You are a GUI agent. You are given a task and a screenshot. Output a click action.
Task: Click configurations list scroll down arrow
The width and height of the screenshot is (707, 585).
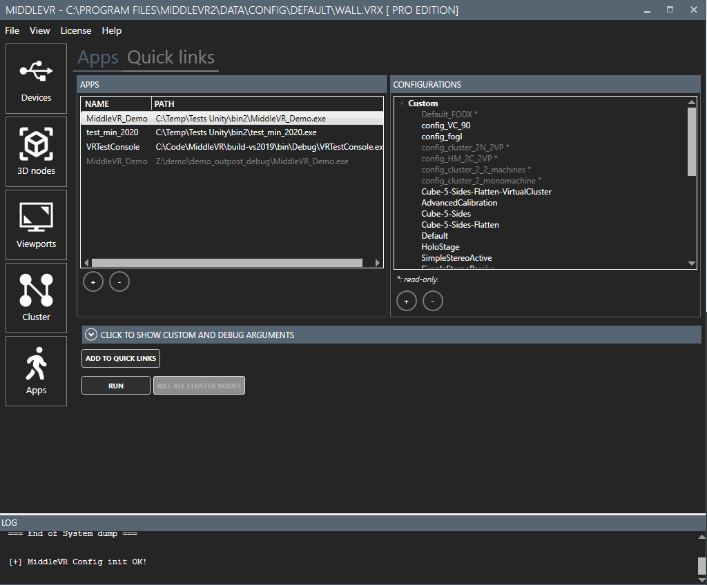[x=692, y=264]
